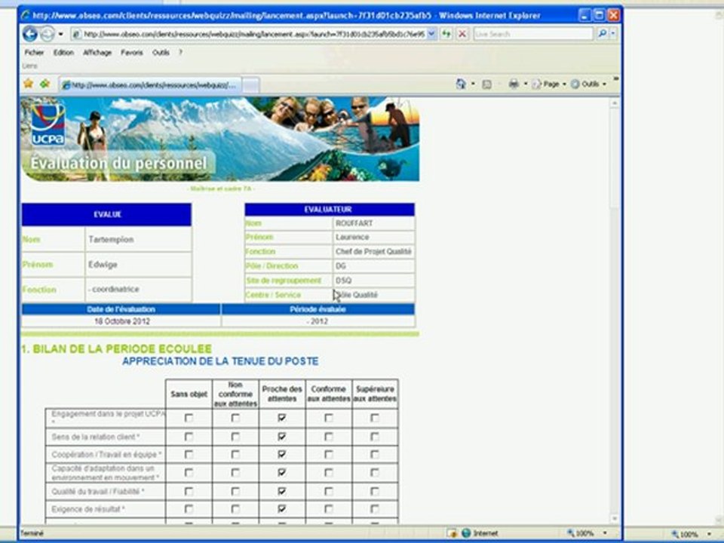This screenshot has height=543, width=724.
Task: Click the Nom value Tartempion
Action: pyautogui.click(x=111, y=239)
